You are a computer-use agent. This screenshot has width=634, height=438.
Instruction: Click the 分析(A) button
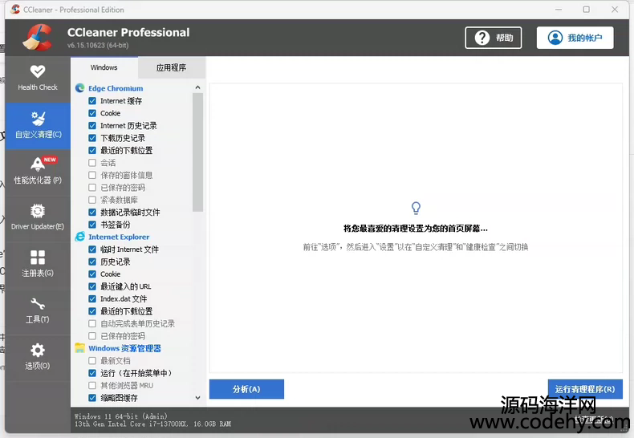pyautogui.click(x=246, y=389)
